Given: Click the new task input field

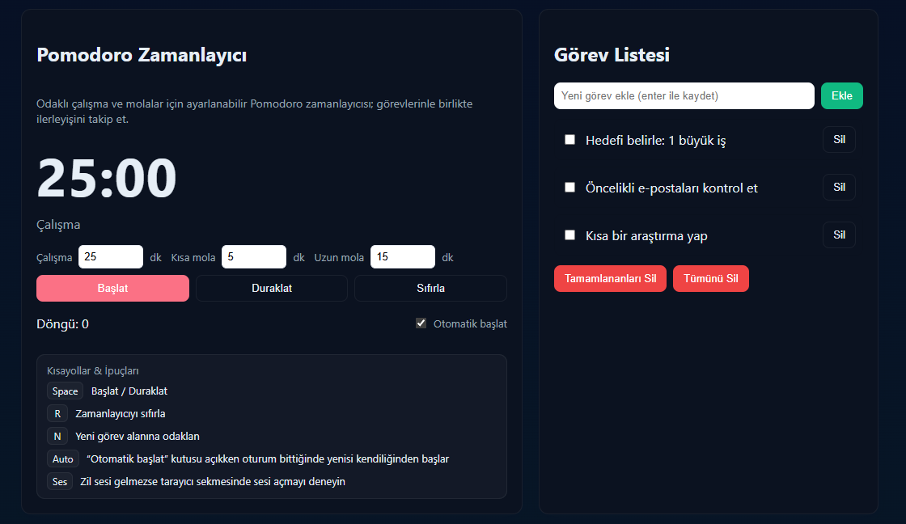Looking at the screenshot, I should tap(684, 95).
